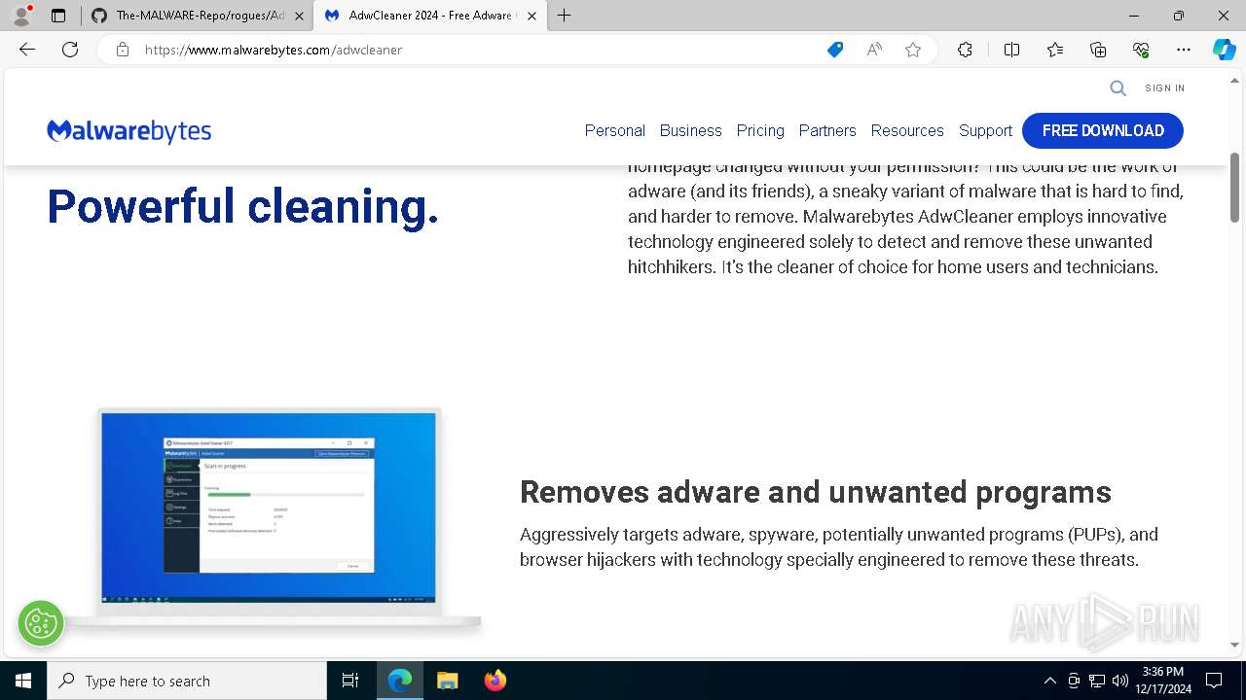
Task: Add page to favorites with star icon
Action: [913, 50]
